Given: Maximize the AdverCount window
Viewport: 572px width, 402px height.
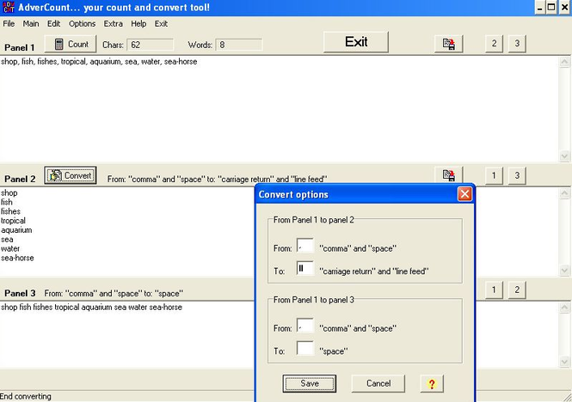Looking at the screenshot, I should [551, 7].
